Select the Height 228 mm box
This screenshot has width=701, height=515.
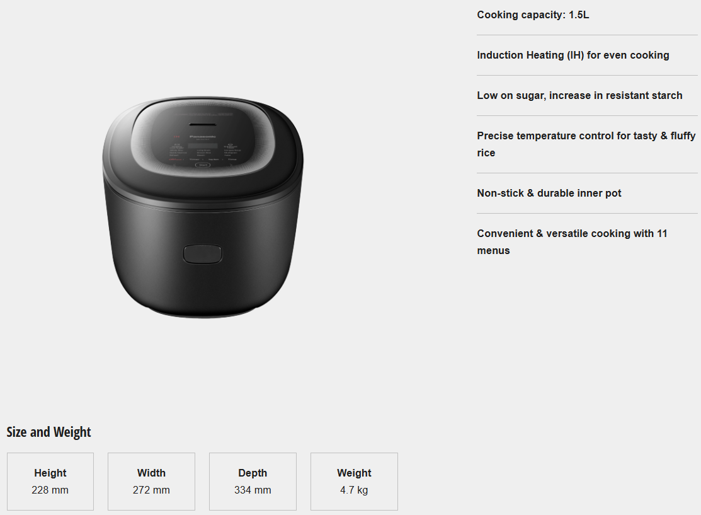tap(50, 482)
